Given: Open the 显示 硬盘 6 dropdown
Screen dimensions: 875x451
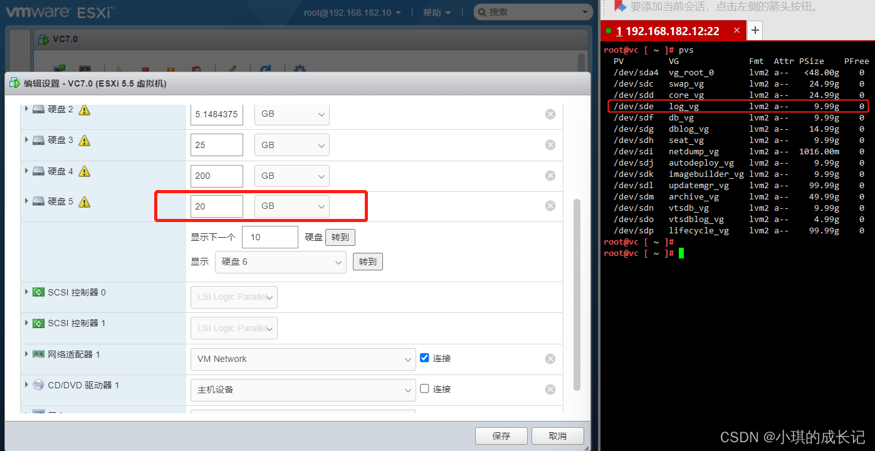Looking at the screenshot, I should [280, 262].
